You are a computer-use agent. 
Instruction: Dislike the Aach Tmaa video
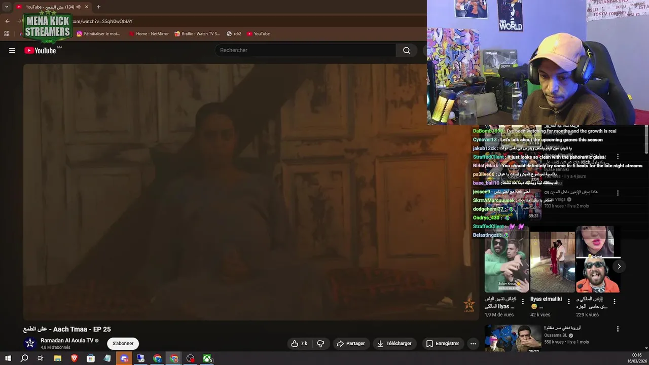tap(320, 343)
